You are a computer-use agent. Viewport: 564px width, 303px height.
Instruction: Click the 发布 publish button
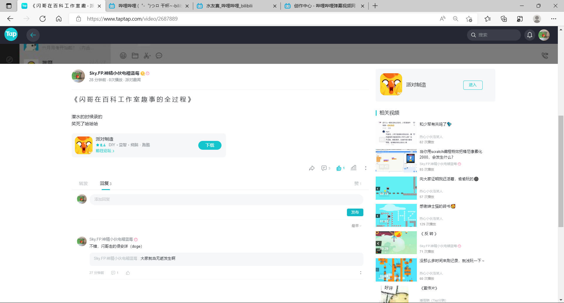tap(355, 212)
